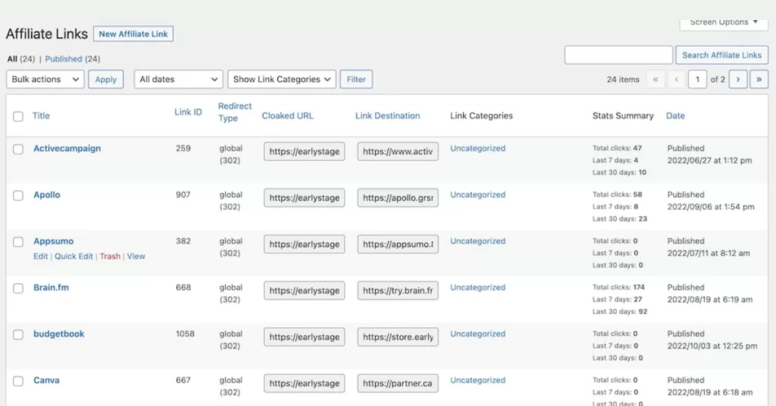The height and width of the screenshot is (406, 776).
Task: Click Apollo link destination field
Action: (x=398, y=198)
